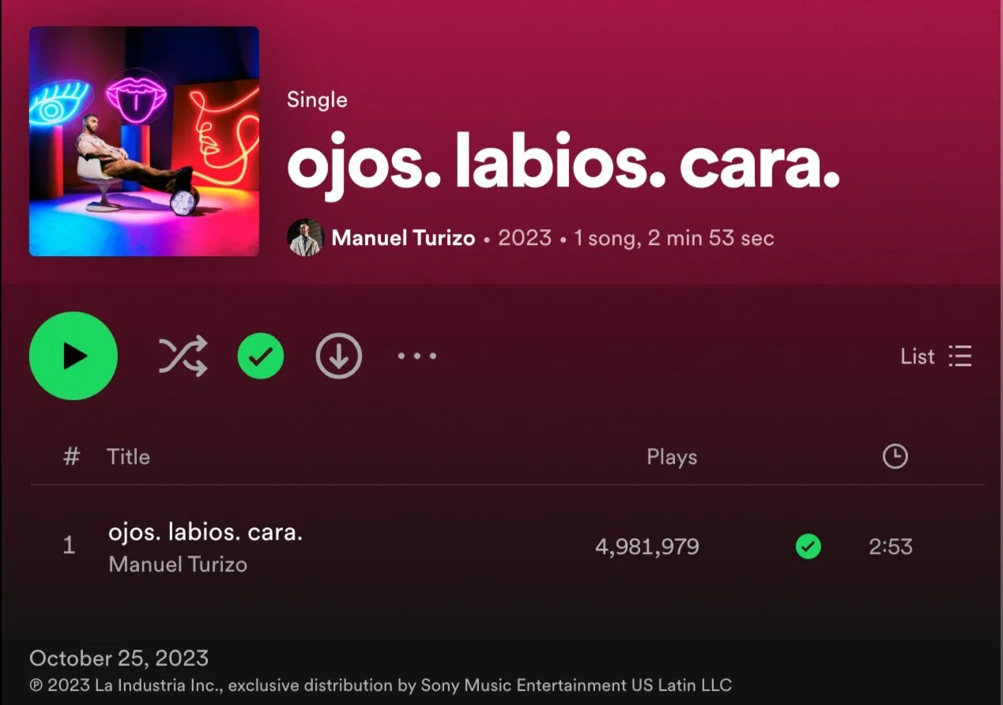Click the 2:53 track duration
Screen dimensions: 1003x705
pos(891,547)
